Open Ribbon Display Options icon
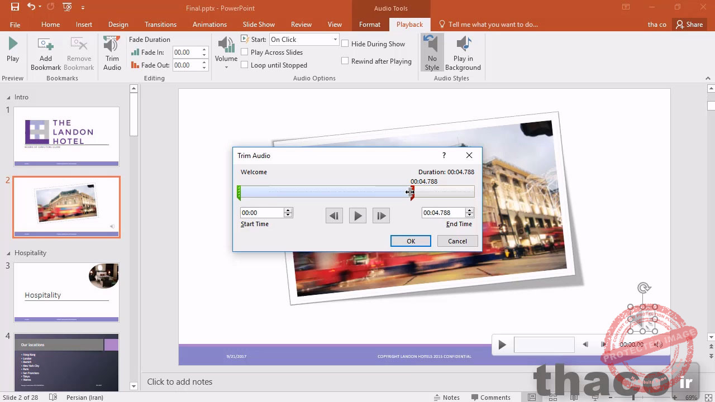The image size is (715, 402). pos(625,7)
